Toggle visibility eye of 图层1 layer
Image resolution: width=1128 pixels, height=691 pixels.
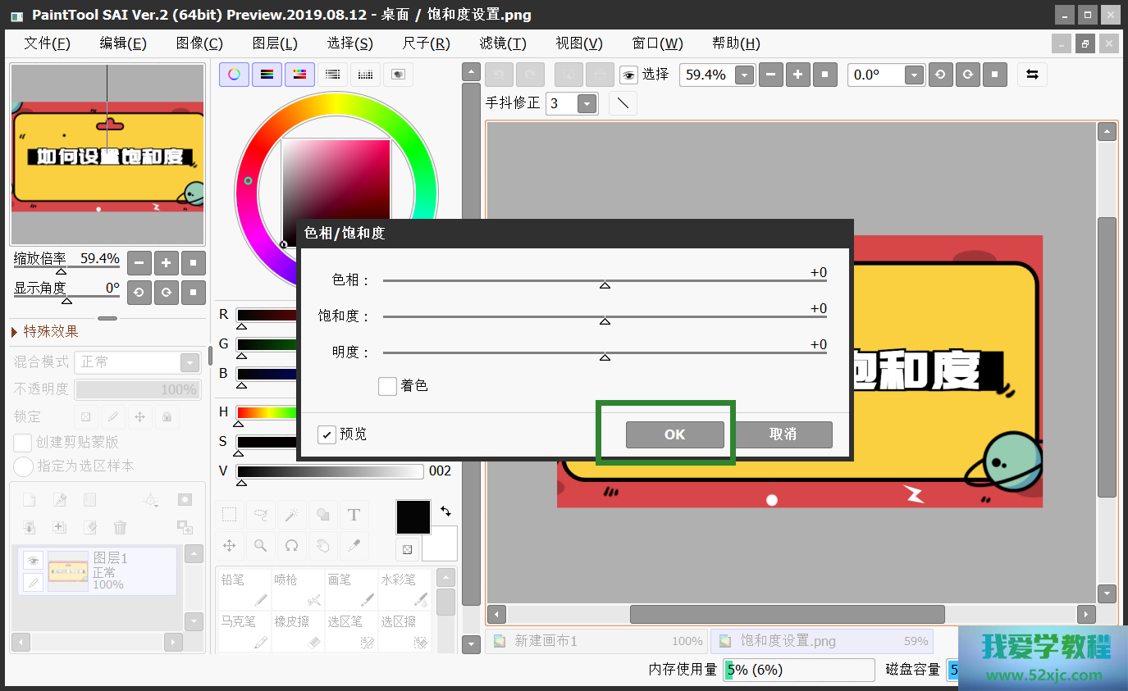[33, 560]
